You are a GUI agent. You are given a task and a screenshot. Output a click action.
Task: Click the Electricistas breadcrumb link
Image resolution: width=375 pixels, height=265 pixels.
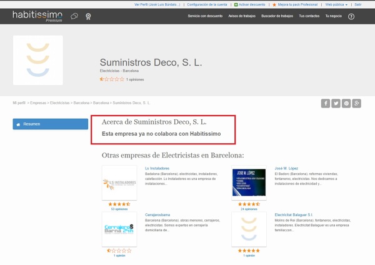[x=59, y=102]
